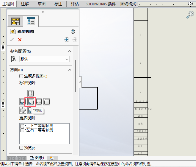Open help for Model View

(x=73, y=32)
